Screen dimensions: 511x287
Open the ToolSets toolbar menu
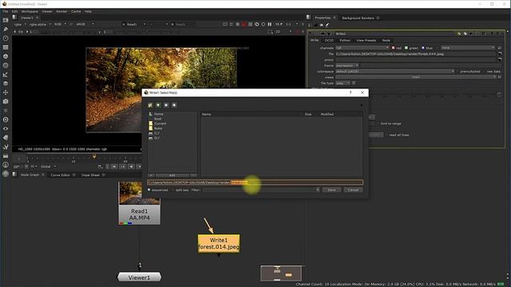(x=6, y=147)
